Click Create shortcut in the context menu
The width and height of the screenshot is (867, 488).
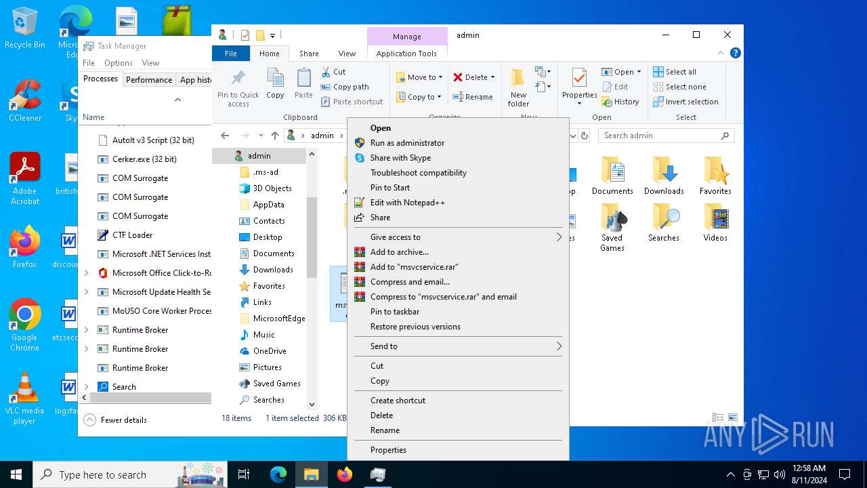coord(458,401)
